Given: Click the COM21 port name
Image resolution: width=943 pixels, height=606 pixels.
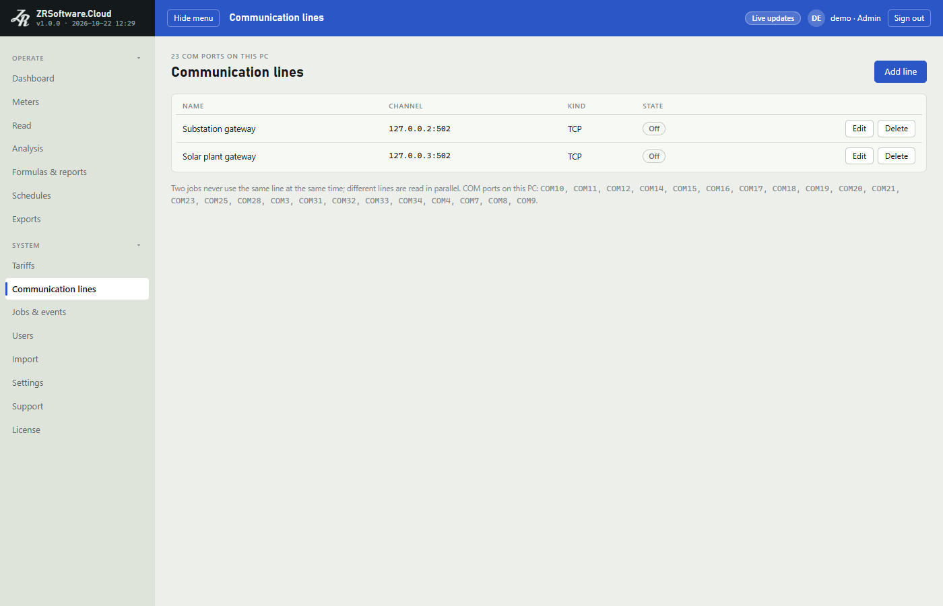Looking at the screenshot, I should point(884,189).
